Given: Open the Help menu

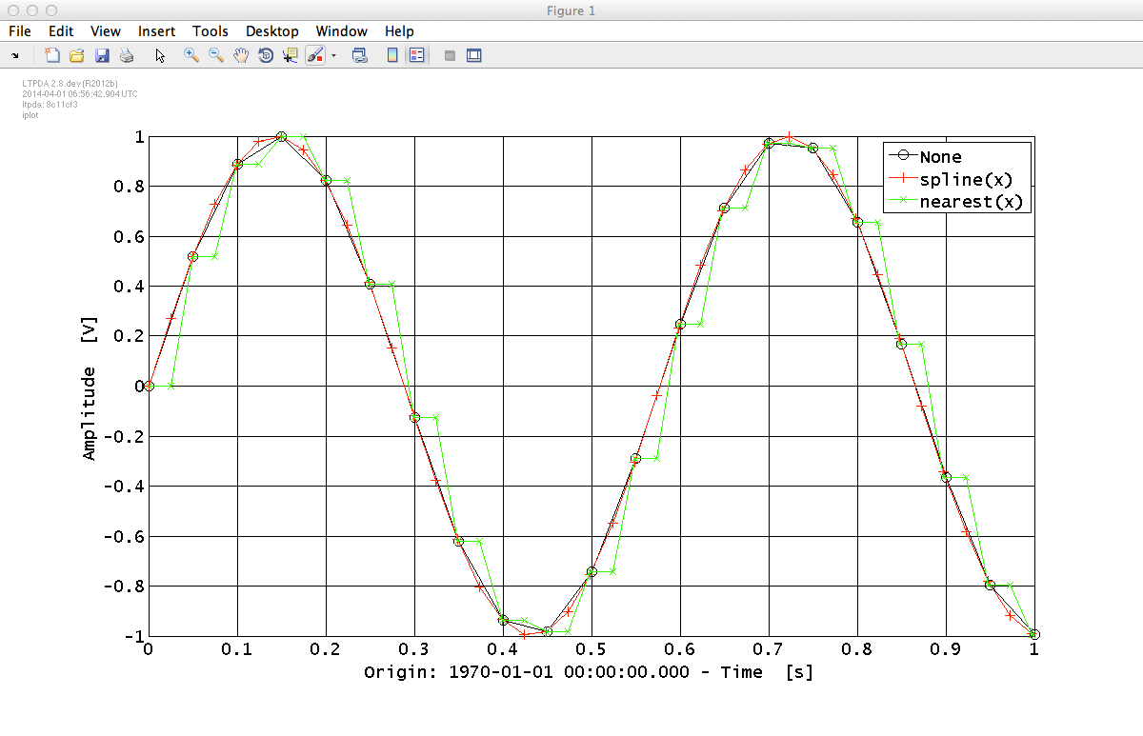Looking at the screenshot, I should (399, 31).
